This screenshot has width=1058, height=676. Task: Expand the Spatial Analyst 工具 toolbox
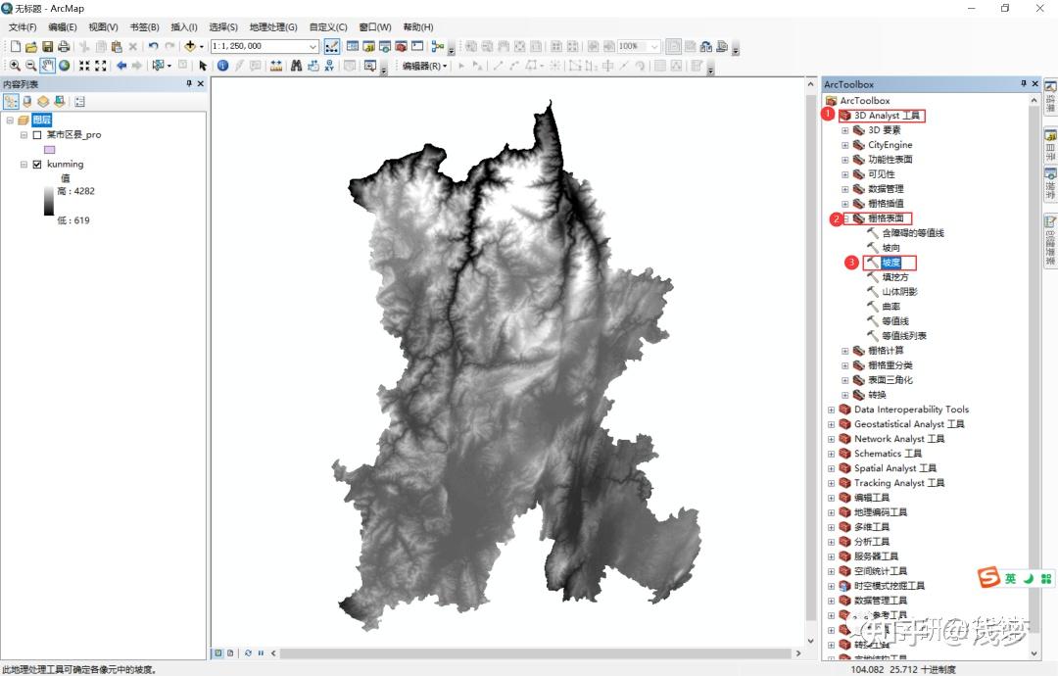[x=832, y=468]
